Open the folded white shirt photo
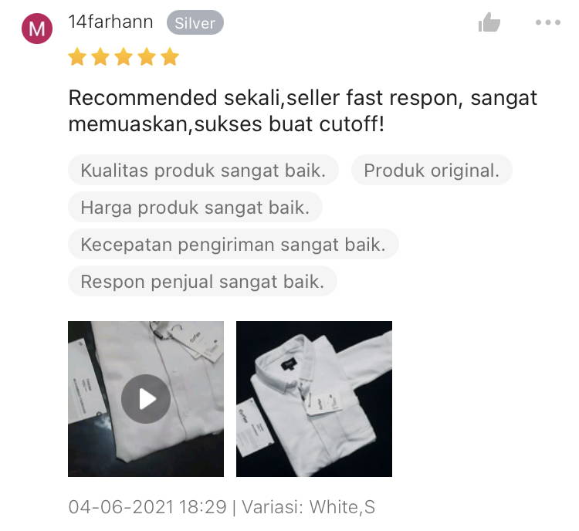The width and height of the screenshot is (579, 531). tap(314, 399)
